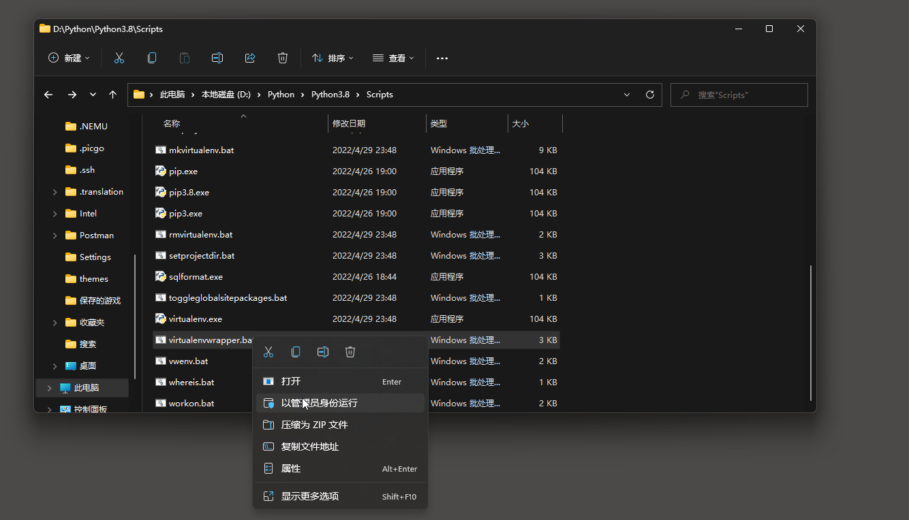This screenshot has width=909, height=520.
Task: Select the themes folder in sidebar
Action: (82, 279)
